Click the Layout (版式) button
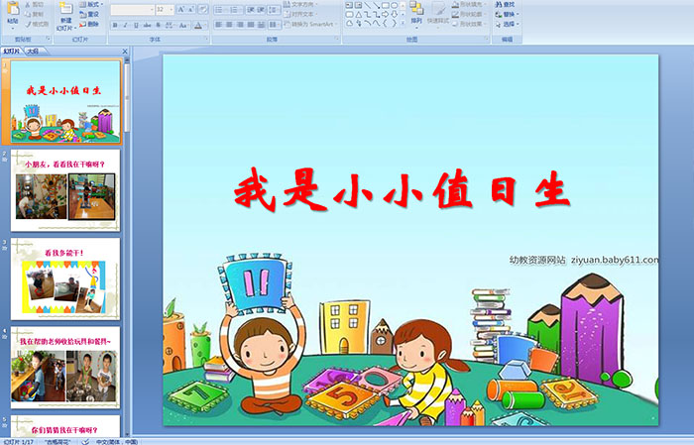 92,4
